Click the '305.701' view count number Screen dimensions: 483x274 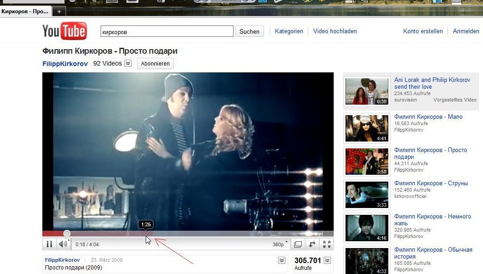tap(308, 260)
